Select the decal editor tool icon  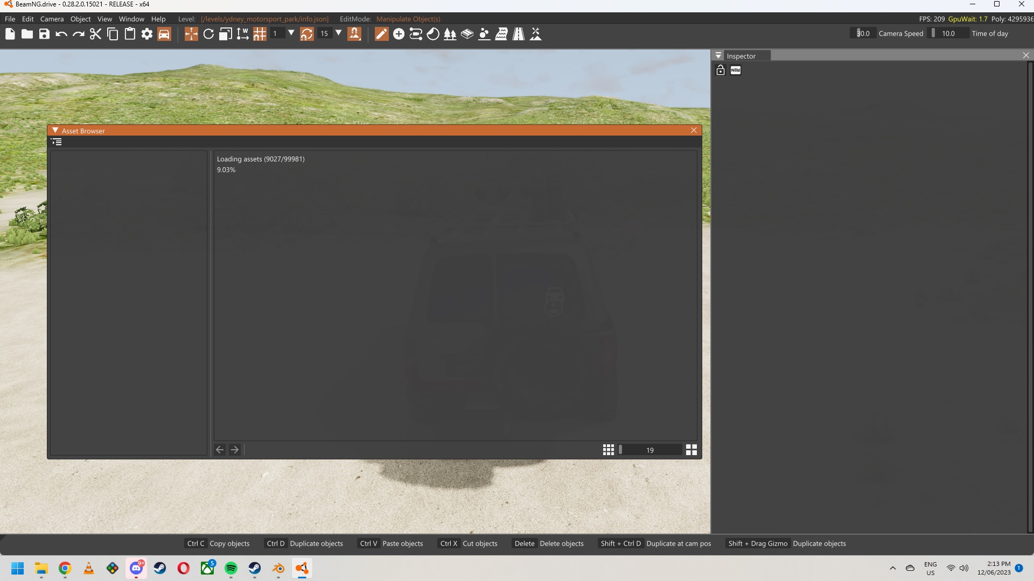[433, 34]
